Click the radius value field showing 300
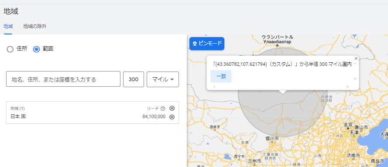Image resolution: width=388 pixels, height=167 pixels. click(x=134, y=79)
